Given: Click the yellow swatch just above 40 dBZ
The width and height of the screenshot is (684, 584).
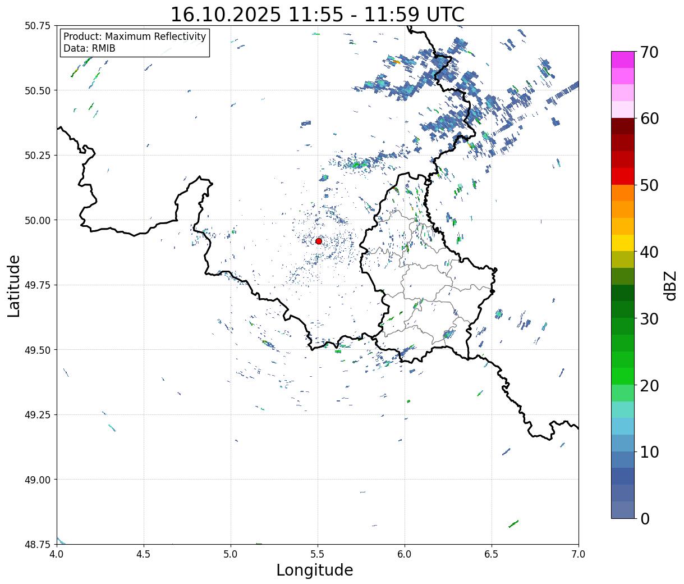Looking at the screenshot, I should [x=623, y=243].
